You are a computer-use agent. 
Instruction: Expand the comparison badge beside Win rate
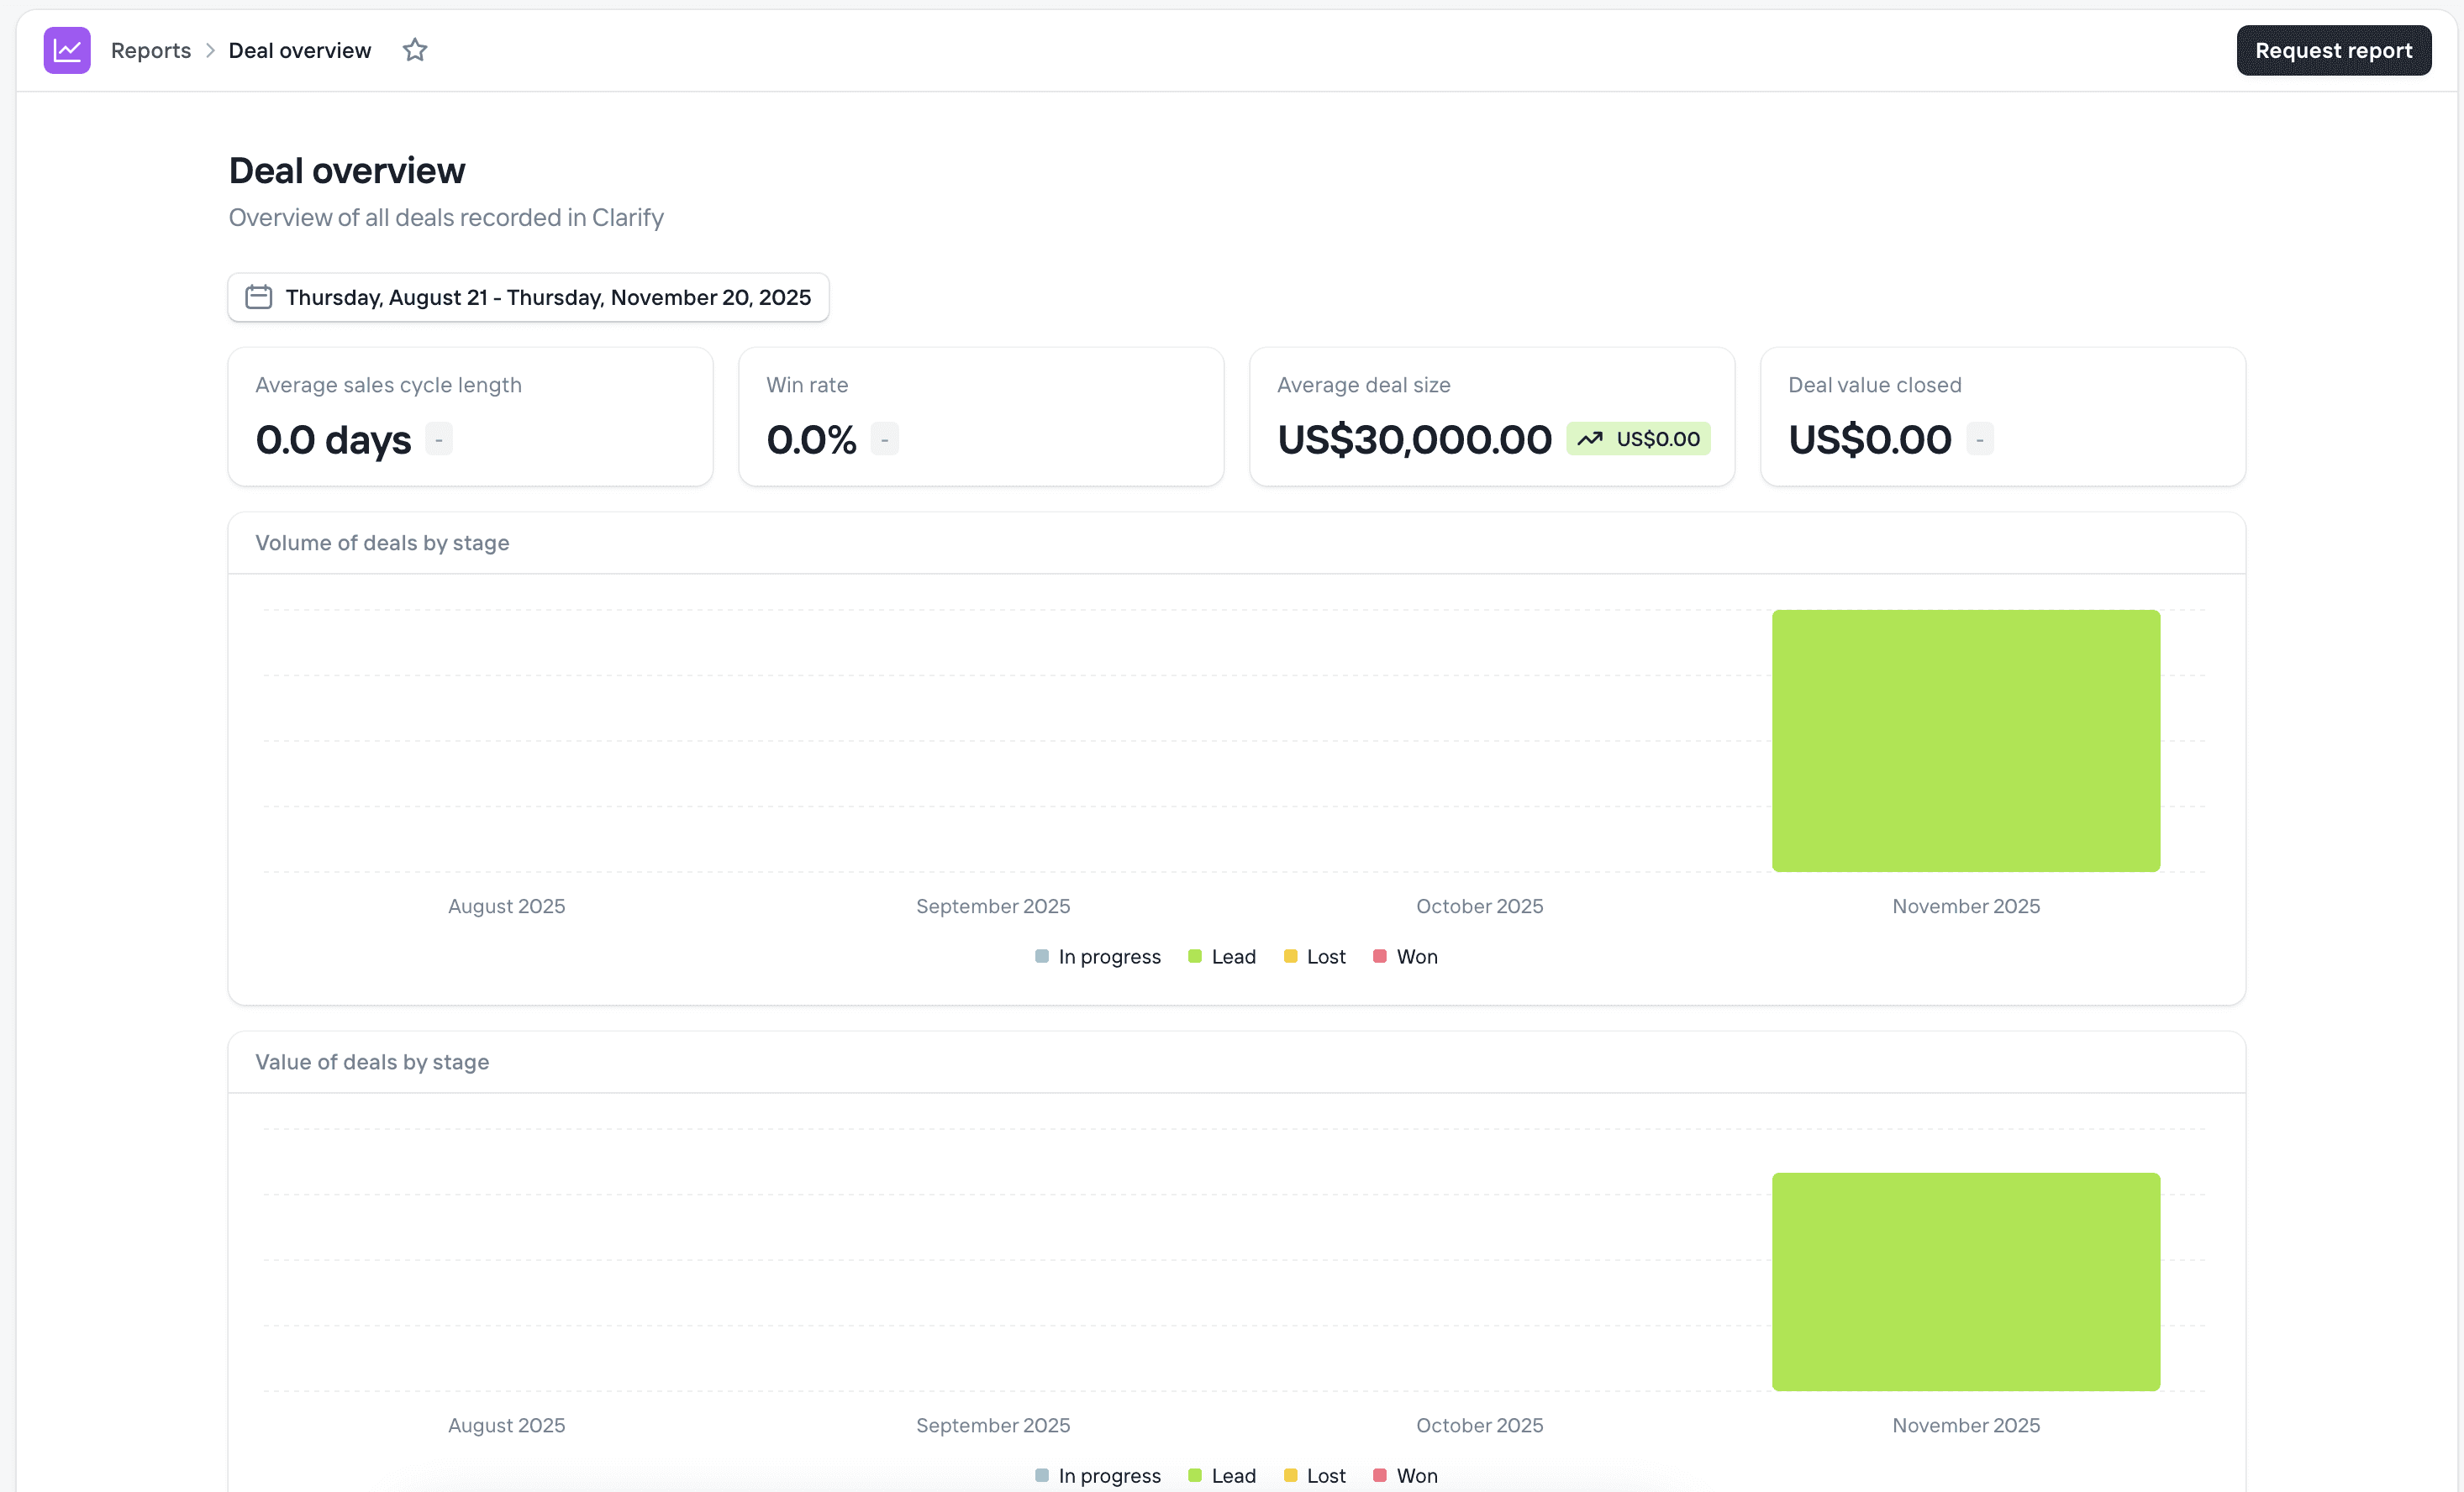click(x=884, y=439)
